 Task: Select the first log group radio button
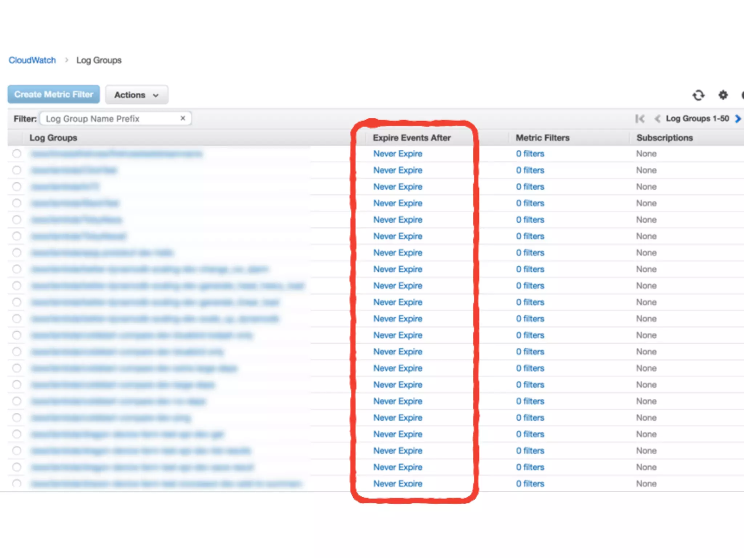pyautogui.click(x=17, y=154)
